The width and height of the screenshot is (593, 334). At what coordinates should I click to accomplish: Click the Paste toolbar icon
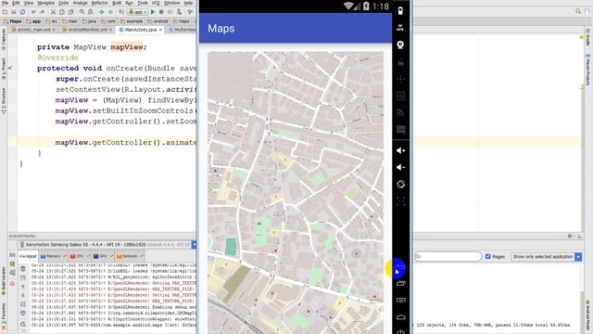click(x=70, y=12)
